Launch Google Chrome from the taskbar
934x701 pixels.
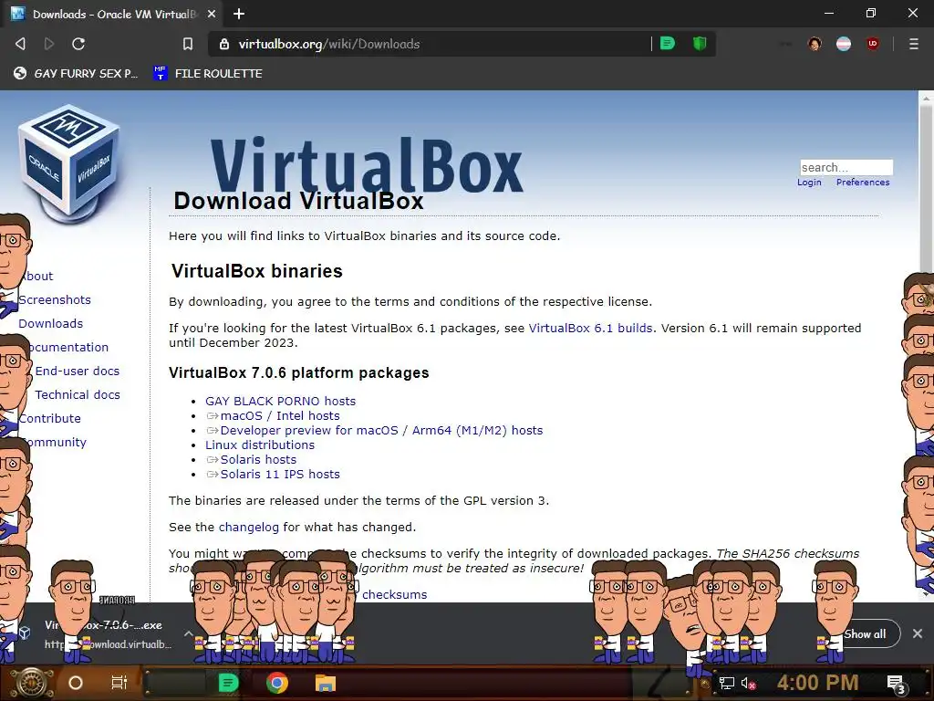[277, 683]
